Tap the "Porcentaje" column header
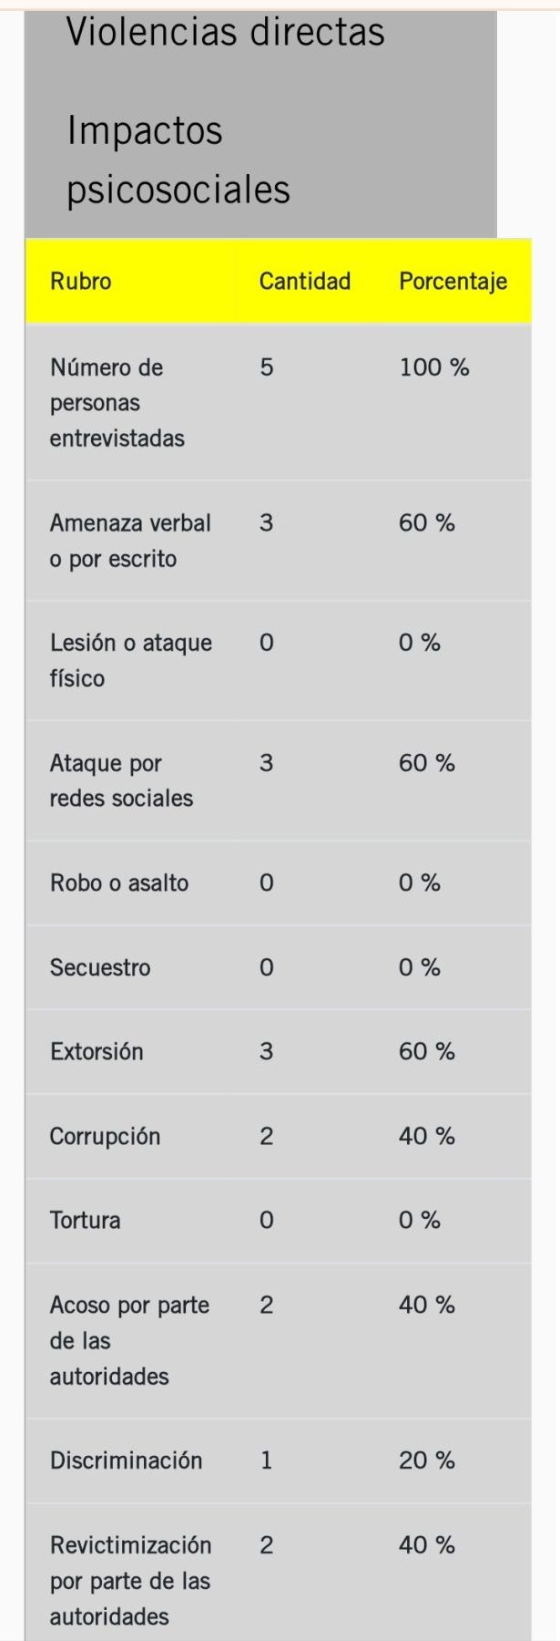The height and width of the screenshot is (1641, 560). 453,282
